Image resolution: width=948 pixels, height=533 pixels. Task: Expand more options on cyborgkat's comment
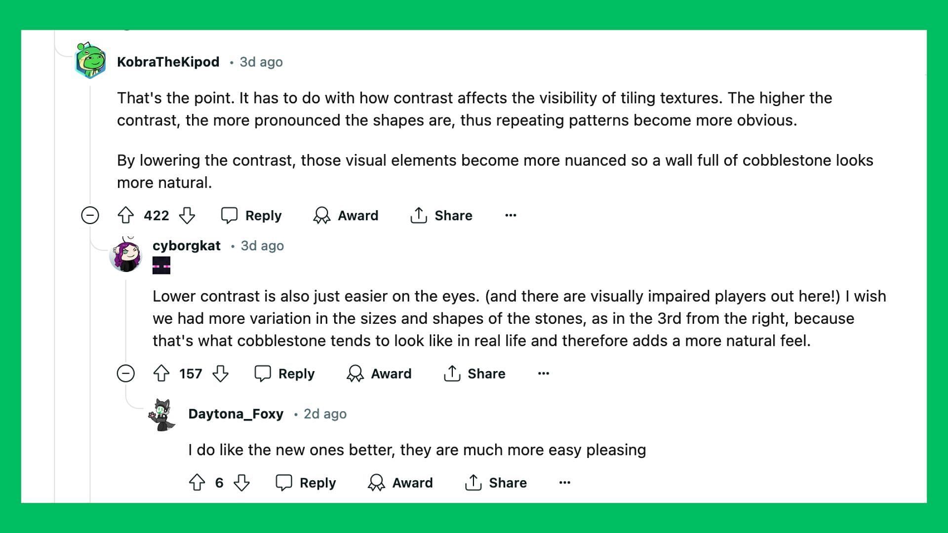(543, 373)
